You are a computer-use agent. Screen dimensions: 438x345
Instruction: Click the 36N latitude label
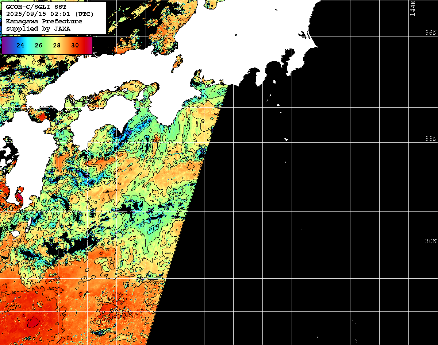(x=431, y=32)
